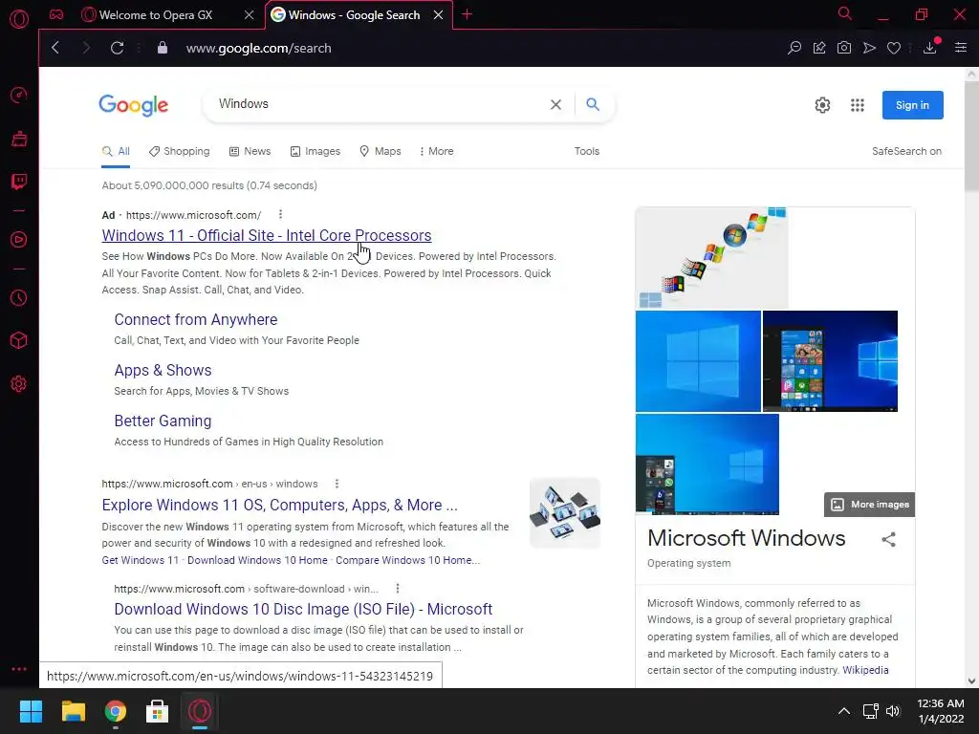
Task: Open sidebar three-dots setup menu
Action: click(x=19, y=668)
